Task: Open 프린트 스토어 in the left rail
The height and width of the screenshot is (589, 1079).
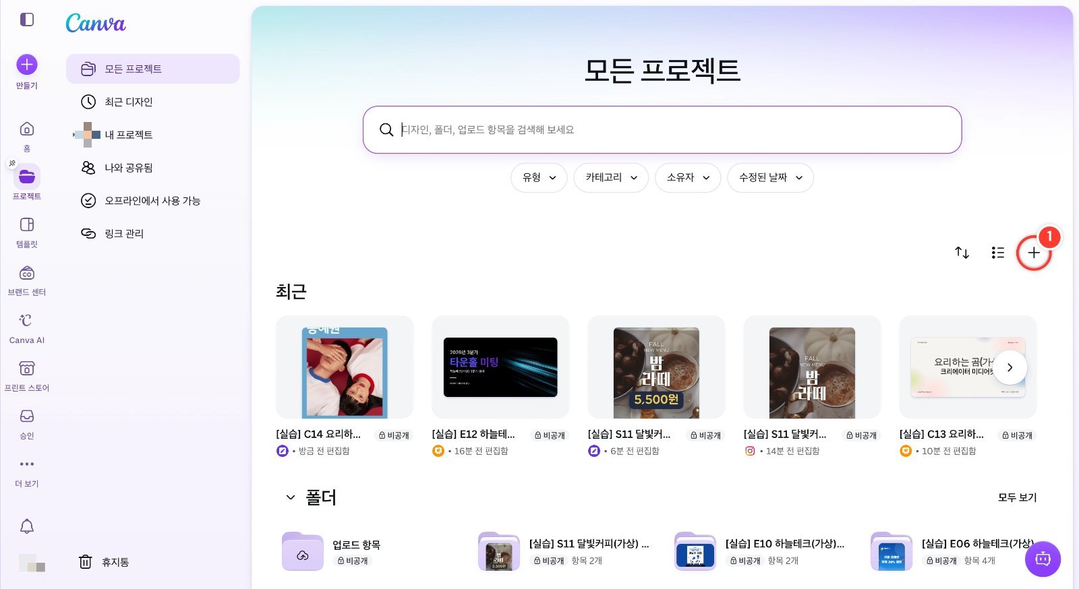Action: point(27,376)
